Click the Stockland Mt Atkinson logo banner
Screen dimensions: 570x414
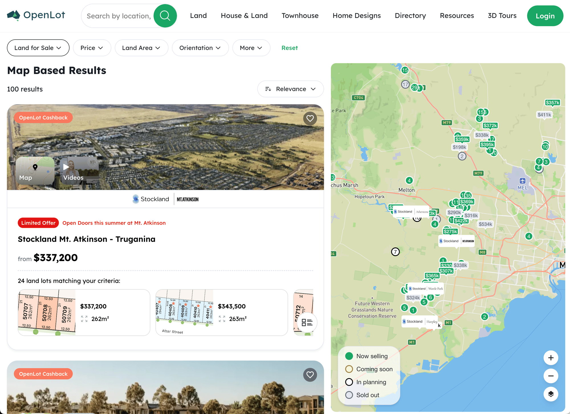tap(166, 199)
